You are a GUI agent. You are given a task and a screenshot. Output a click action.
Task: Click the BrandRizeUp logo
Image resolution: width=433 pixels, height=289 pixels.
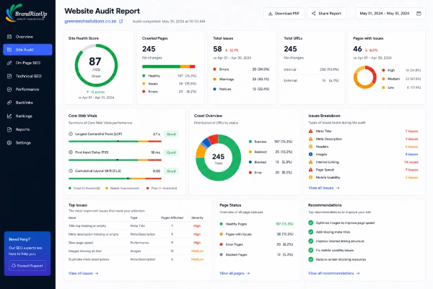coord(27,13)
